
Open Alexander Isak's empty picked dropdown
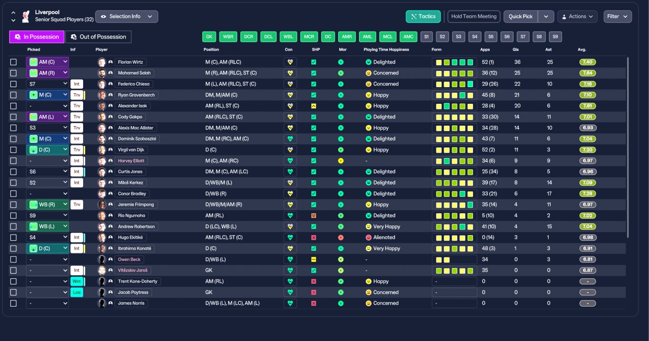pyautogui.click(x=48, y=106)
